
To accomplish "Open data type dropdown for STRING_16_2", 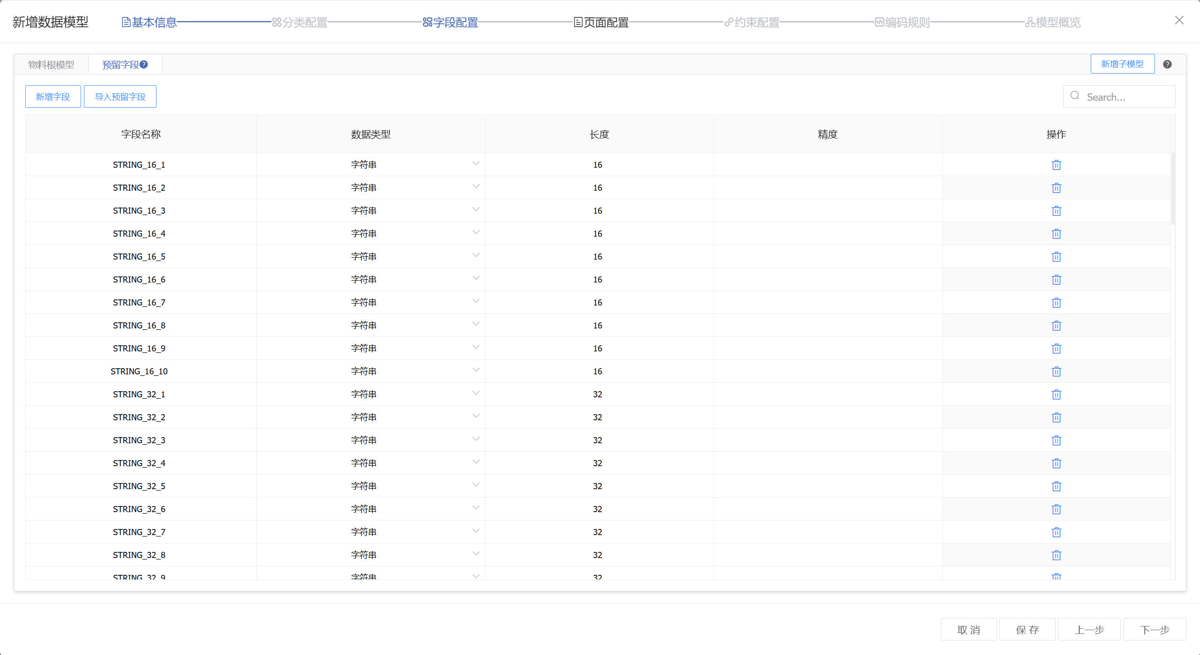I will [x=476, y=186].
